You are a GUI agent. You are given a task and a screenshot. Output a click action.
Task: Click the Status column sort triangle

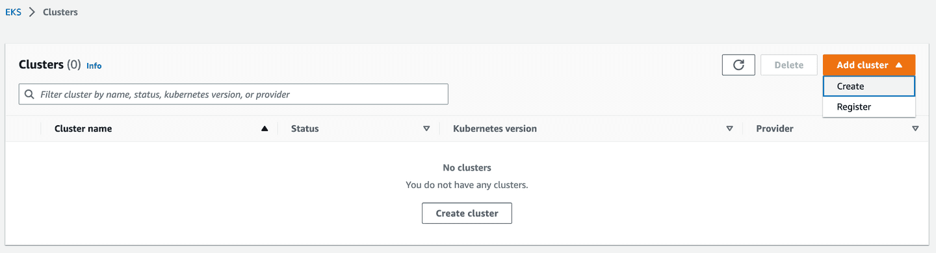click(426, 128)
